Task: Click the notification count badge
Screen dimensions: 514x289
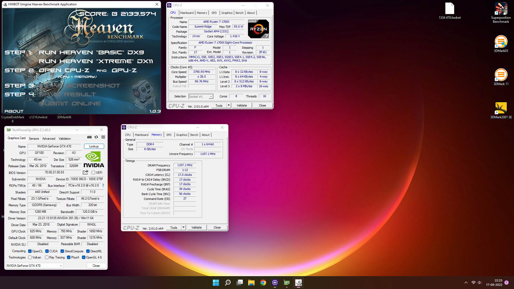Action: pos(507,283)
